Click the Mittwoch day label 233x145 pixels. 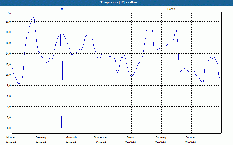tap(71, 137)
